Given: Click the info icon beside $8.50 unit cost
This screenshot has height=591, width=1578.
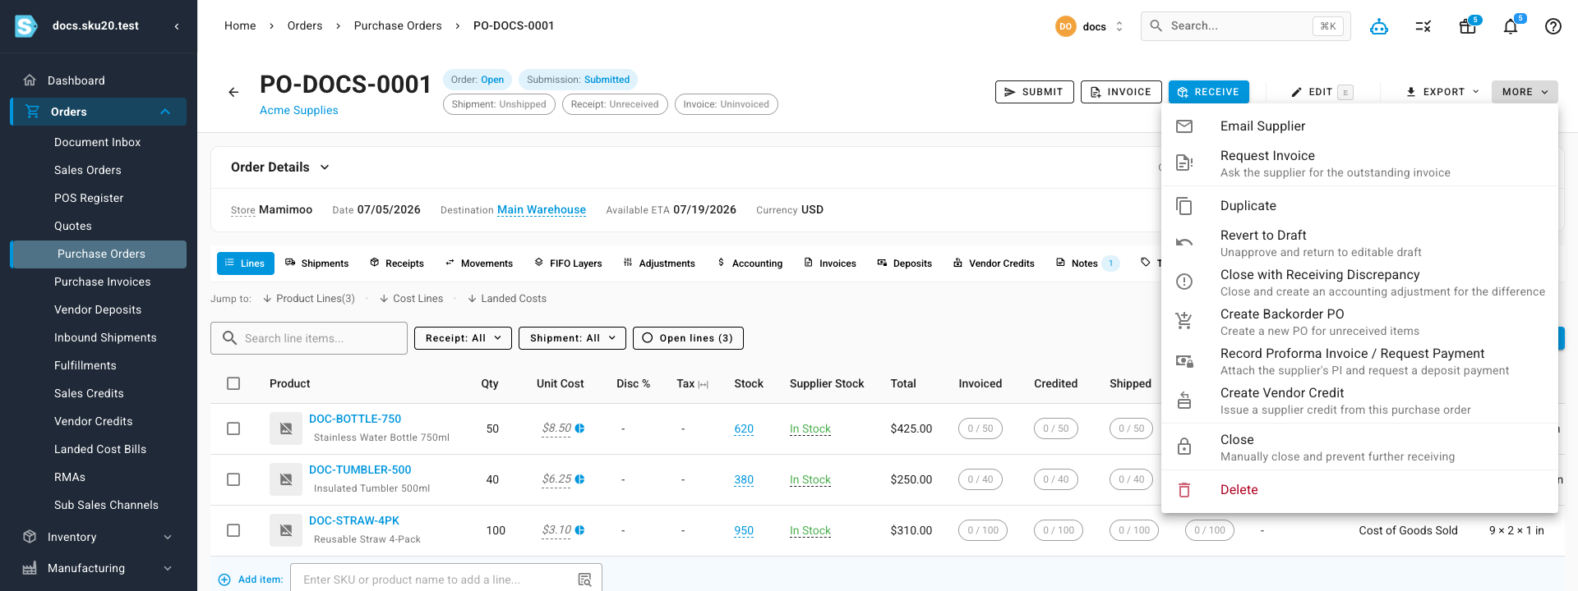Looking at the screenshot, I should (579, 428).
